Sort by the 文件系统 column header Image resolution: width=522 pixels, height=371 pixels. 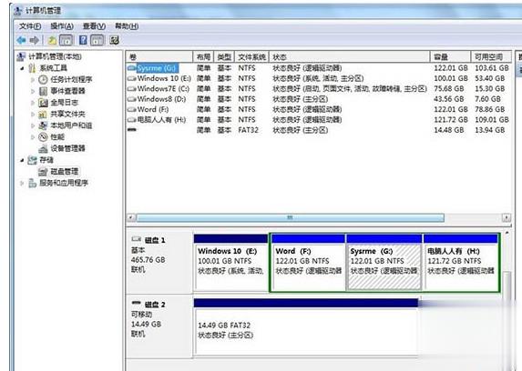[251, 57]
